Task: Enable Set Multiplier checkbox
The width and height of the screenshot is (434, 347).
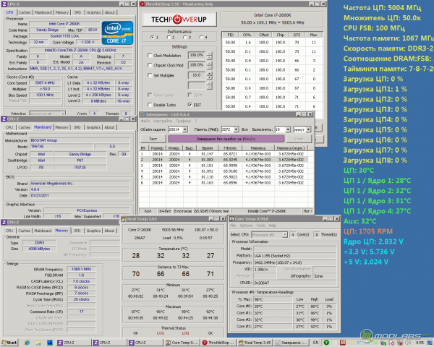Action: (x=150, y=75)
